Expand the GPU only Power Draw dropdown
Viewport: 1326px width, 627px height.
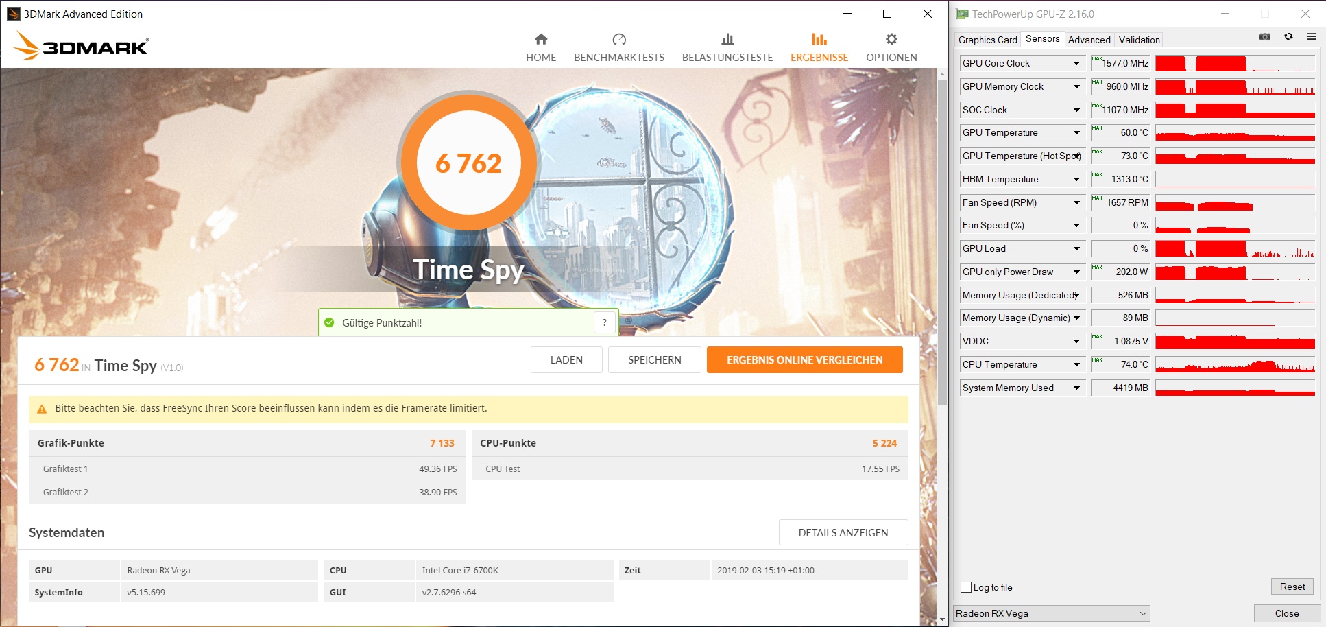click(1076, 272)
